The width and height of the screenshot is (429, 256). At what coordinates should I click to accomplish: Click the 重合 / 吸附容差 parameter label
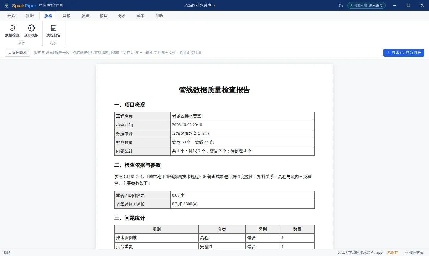coord(142,196)
